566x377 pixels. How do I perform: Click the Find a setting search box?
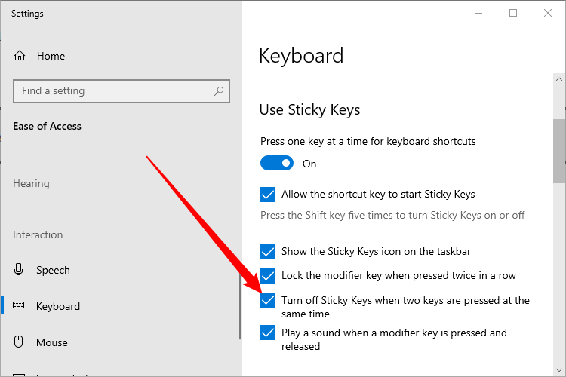[113, 91]
